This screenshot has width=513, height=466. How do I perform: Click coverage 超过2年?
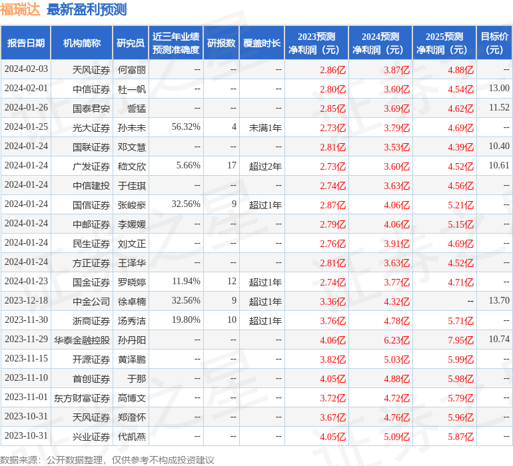click(x=265, y=166)
